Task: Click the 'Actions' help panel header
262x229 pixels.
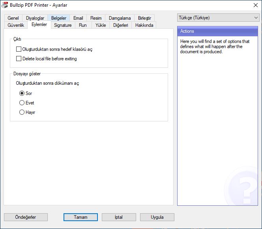Action: [217, 31]
